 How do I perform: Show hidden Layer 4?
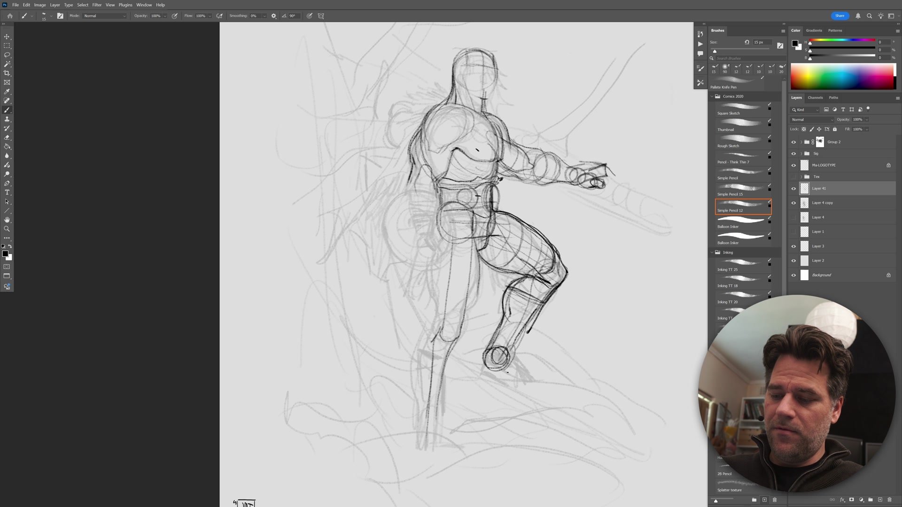pyautogui.click(x=793, y=217)
